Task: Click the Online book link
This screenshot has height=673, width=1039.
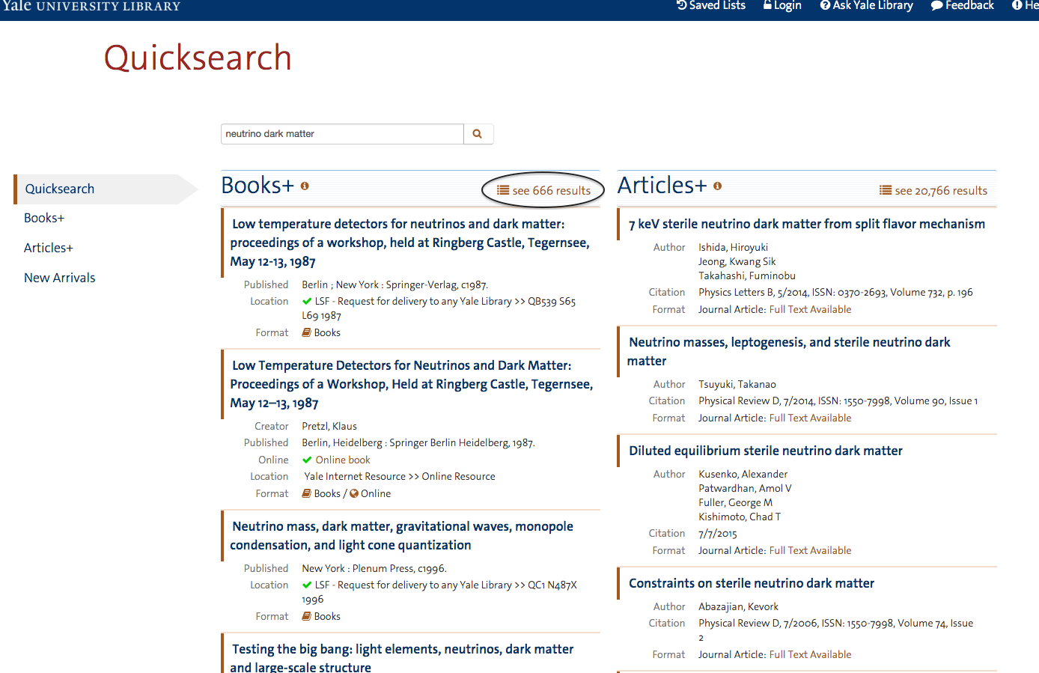Action: pyautogui.click(x=343, y=460)
